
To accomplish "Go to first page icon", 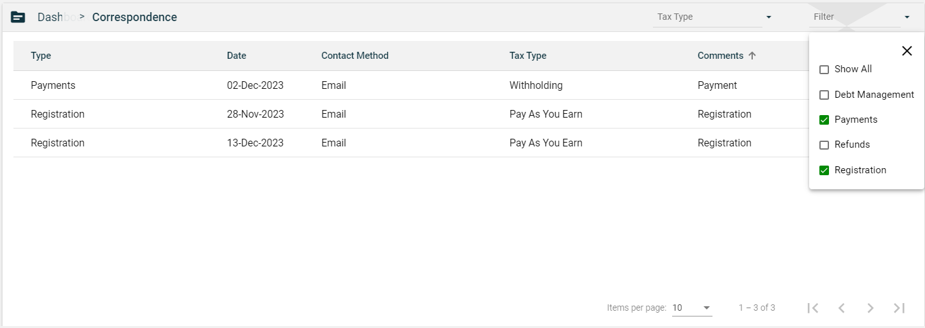I will pos(812,308).
